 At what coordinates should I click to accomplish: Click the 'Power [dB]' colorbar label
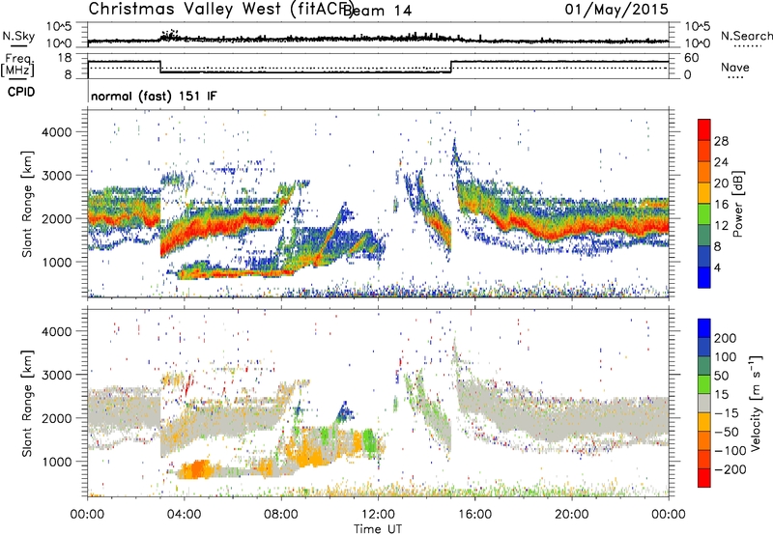(x=737, y=204)
